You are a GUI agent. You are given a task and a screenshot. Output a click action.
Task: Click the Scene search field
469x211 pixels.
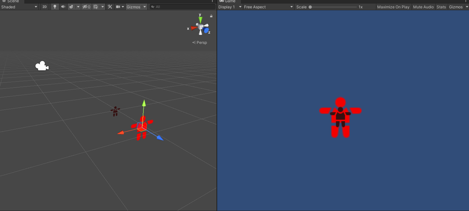(x=183, y=7)
